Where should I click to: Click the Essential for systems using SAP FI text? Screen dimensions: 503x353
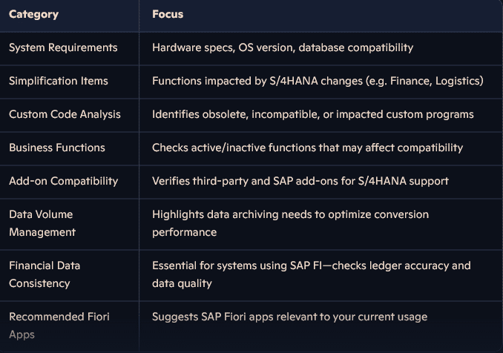[311, 274]
